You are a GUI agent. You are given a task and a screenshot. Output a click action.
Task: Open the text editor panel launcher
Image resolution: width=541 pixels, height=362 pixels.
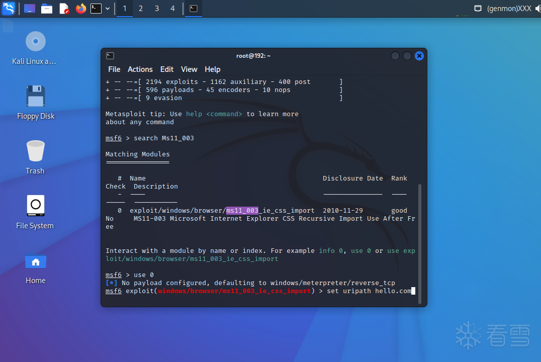[x=64, y=8]
